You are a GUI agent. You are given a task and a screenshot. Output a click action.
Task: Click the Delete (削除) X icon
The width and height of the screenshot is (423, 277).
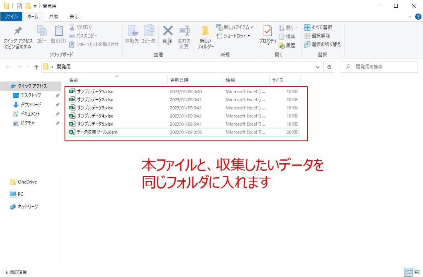click(168, 31)
